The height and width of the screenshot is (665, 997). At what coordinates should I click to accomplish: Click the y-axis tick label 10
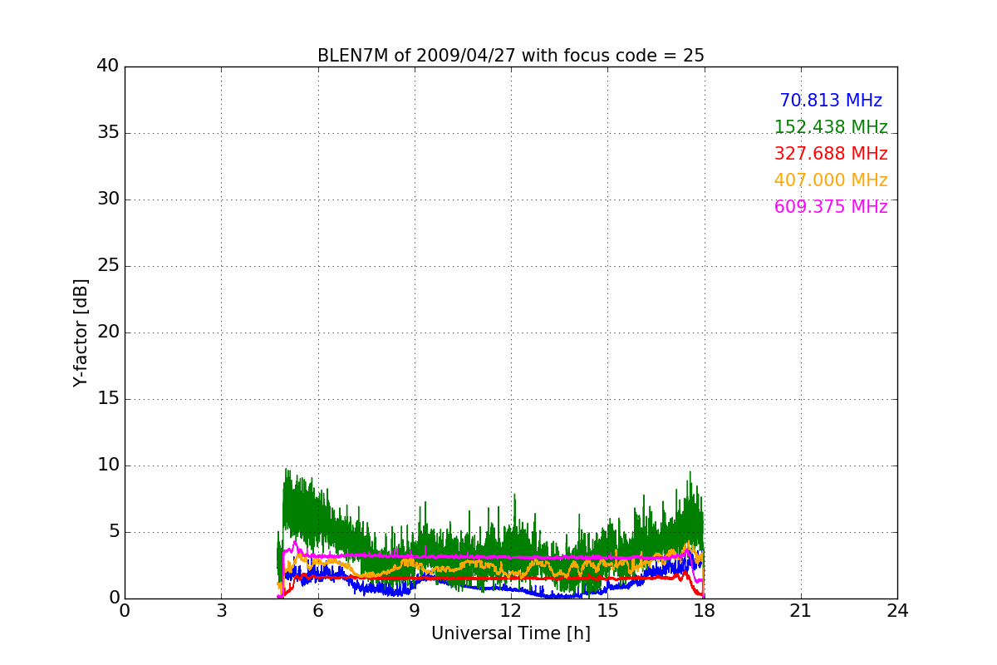point(108,465)
